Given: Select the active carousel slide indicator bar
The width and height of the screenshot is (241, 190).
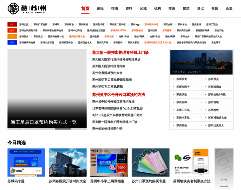Looking at the screenshot, I should (63, 129).
